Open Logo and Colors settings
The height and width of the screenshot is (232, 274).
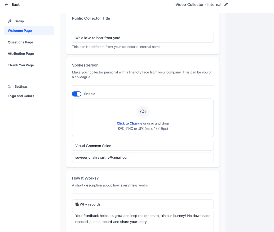coord(21,96)
